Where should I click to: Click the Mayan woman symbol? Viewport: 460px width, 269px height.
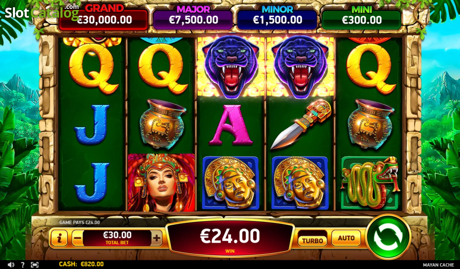tap(161, 182)
